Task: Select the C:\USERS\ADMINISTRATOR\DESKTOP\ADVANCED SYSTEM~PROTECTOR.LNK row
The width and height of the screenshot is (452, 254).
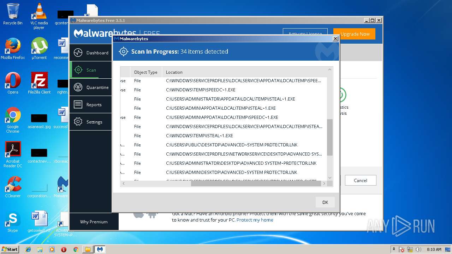Action: coord(224,163)
